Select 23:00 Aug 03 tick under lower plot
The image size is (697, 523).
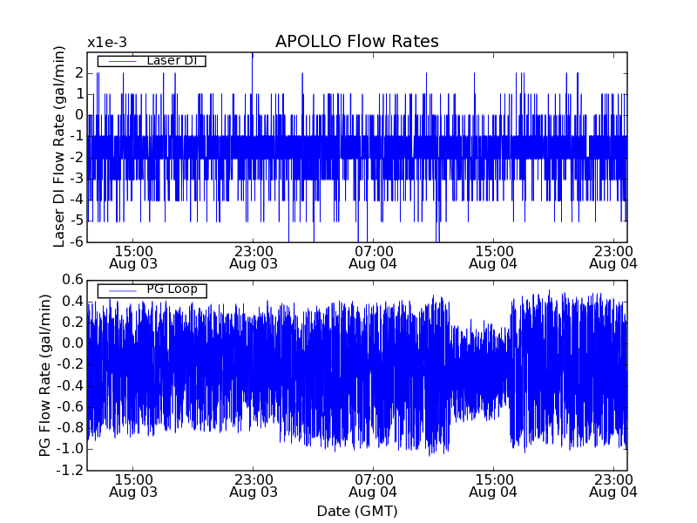[253, 486]
